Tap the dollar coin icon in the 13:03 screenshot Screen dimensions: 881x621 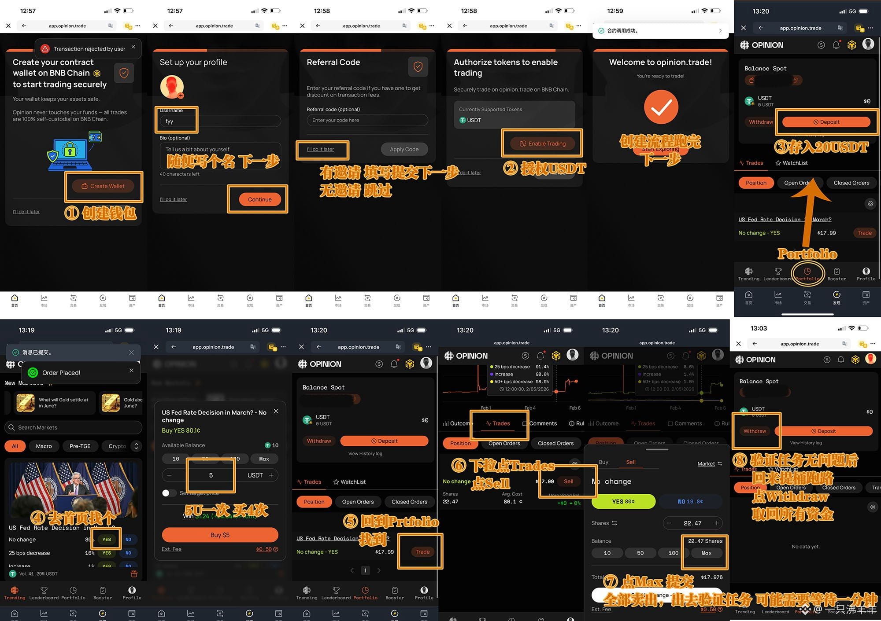tap(827, 360)
